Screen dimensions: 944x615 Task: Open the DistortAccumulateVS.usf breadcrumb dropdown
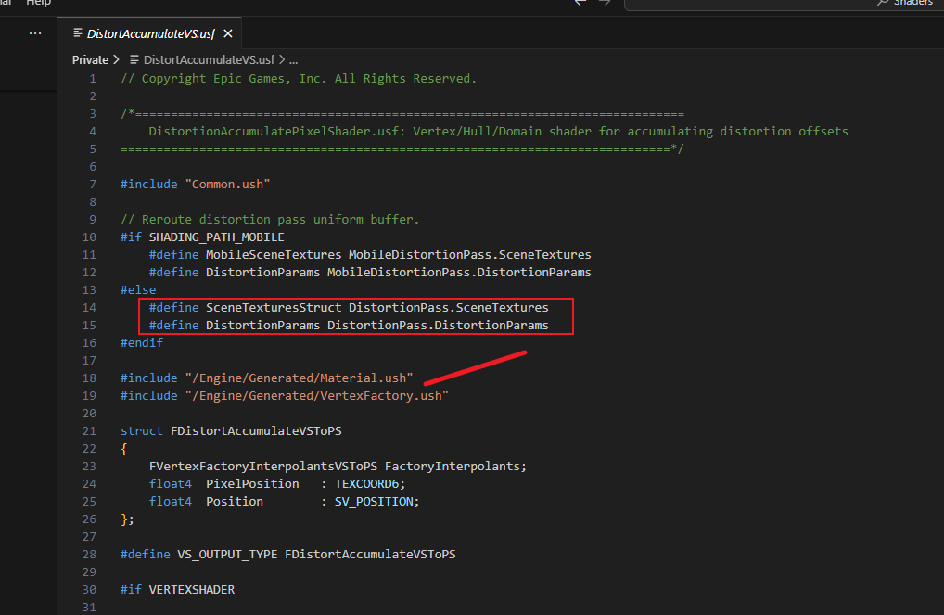[x=209, y=59]
